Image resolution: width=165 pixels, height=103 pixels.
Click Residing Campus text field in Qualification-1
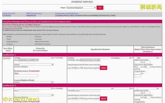coord(26,76)
